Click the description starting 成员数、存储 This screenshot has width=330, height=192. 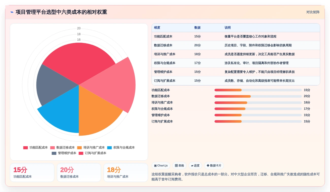click(x=260, y=81)
